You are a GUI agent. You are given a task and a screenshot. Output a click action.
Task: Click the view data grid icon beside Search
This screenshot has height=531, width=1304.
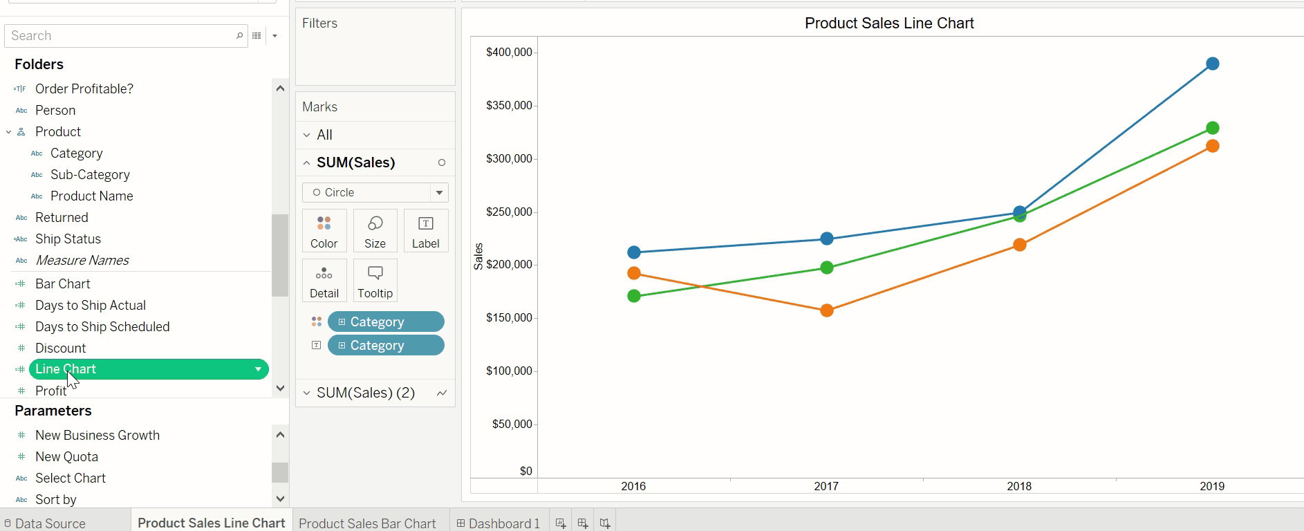pos(257,36)
